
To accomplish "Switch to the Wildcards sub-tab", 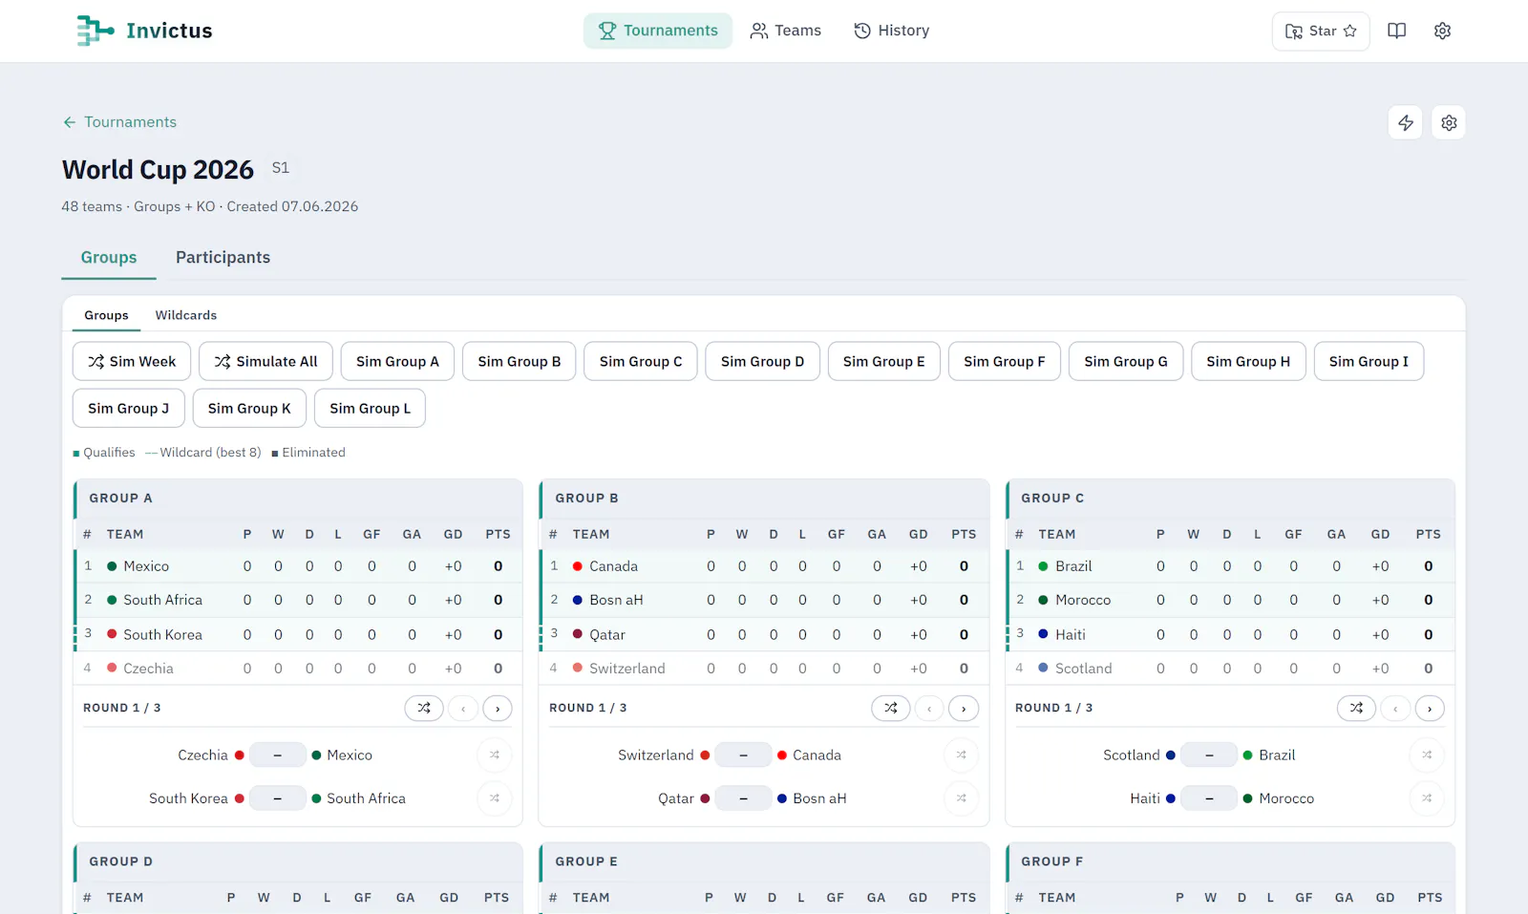I will [186, 315].
